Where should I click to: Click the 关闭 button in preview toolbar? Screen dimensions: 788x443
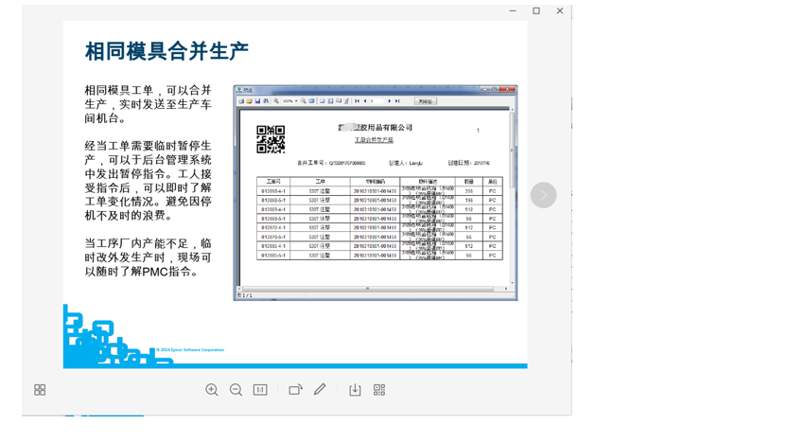pos(425,101)
